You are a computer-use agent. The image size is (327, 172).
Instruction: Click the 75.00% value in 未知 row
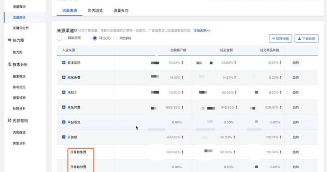coord(174,92)
